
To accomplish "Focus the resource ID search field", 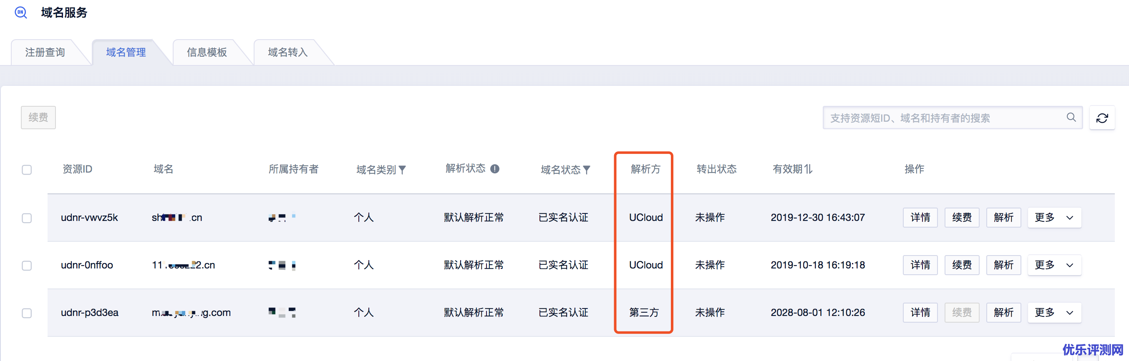I will tap(943, 118).
